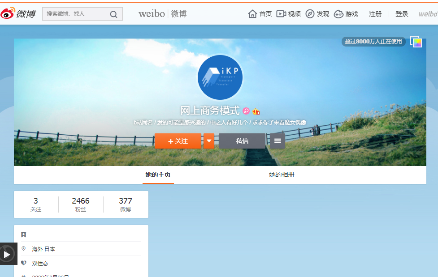
Task: Send a 私信 private message
Action: [242, 141]
